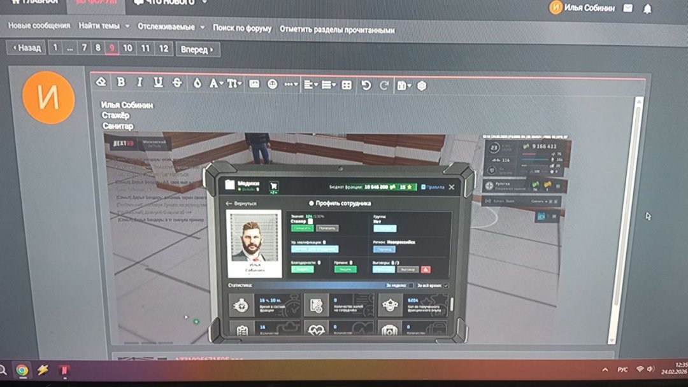Open the smilies emoji picker
This screenshot has height=387, width=688.
coord(272,84)
